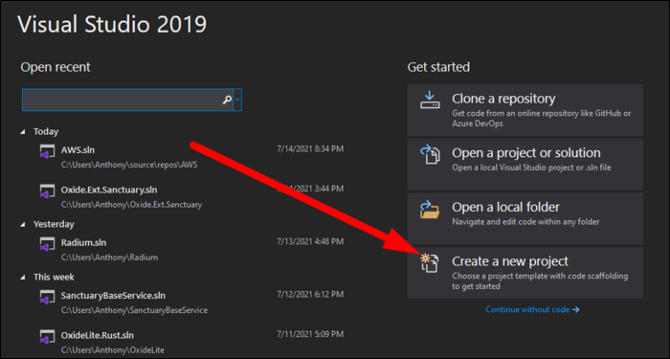The height and width of the screenshot is (359, 670).
Task: Click the 7/11/2021 5:09 PM timestamp
Action: point(310,334)
